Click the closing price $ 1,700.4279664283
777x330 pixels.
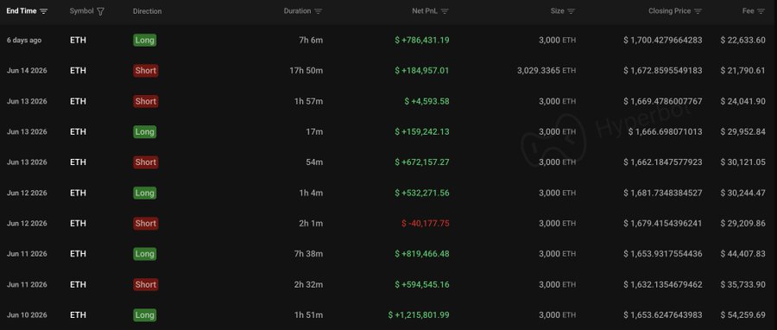pos(663,40)
